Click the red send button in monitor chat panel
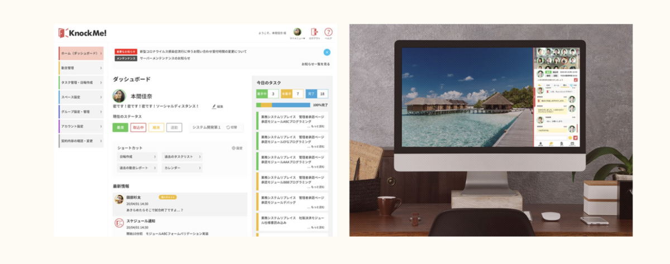The height and width of the screenshot is (264, 670). pyautogui.click(x=576, y=137)
